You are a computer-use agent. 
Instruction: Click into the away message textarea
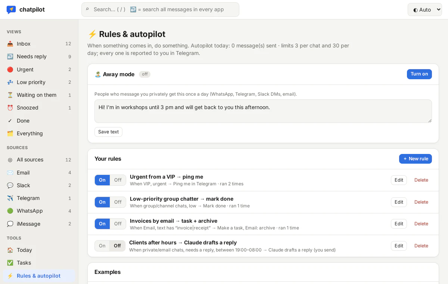pos(263,111)
